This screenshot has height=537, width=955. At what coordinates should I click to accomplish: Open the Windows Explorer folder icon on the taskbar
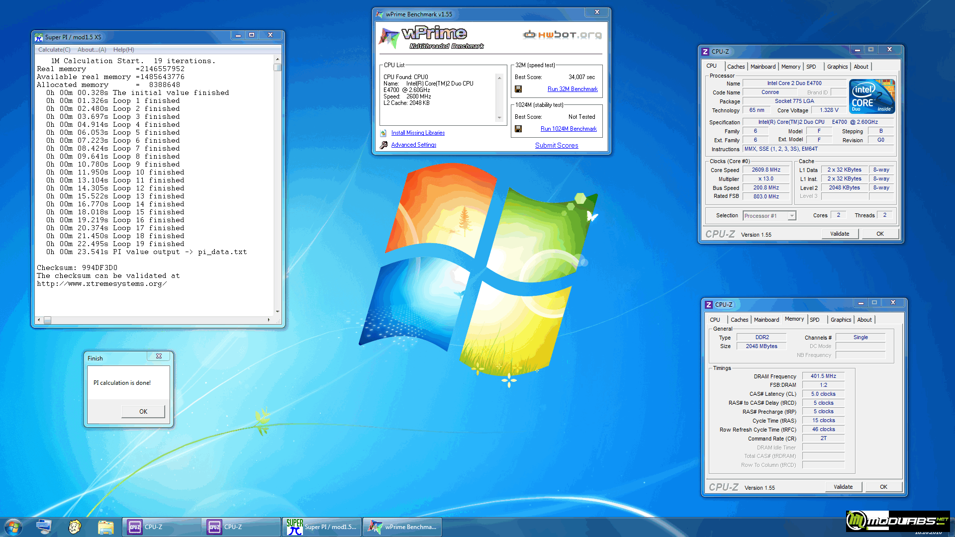pyautogui.click(x=105, y=527)
